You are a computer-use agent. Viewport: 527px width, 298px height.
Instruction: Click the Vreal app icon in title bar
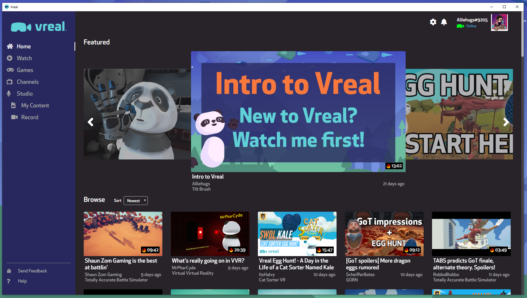[x=7, y=7]
